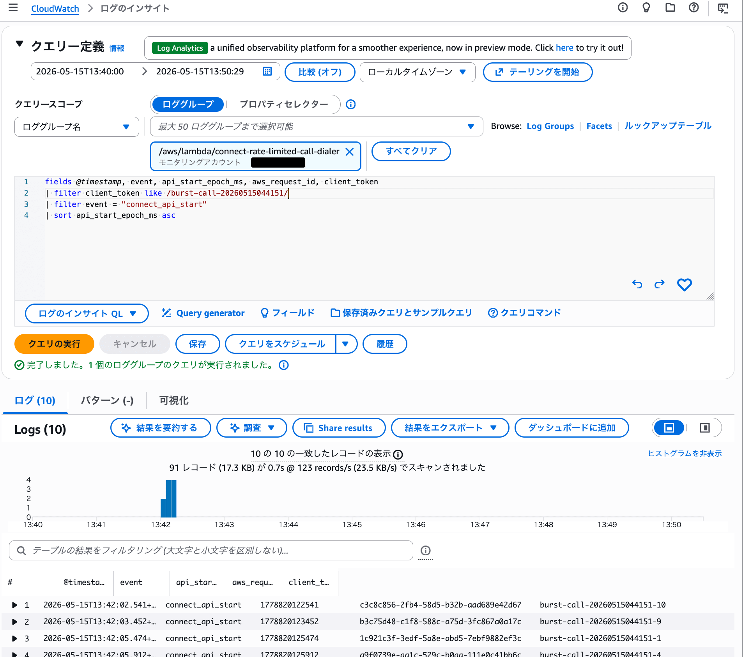
Task: Remove the connect-rate-limited-call-dialer log group
Action: tap(350, 152)
